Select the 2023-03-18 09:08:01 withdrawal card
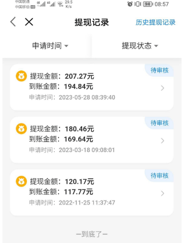The width and height of the screenshot is (183, 243). (x=92, y=140)
